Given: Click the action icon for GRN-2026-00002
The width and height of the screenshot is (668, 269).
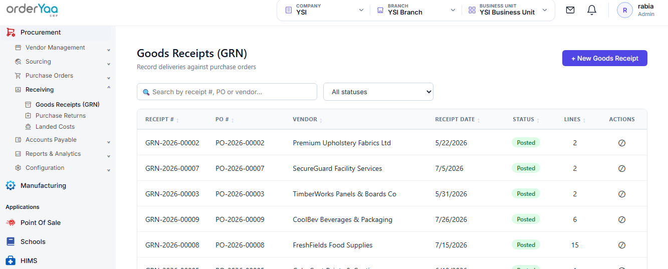Looking at the screenshot, I should 622,143.
